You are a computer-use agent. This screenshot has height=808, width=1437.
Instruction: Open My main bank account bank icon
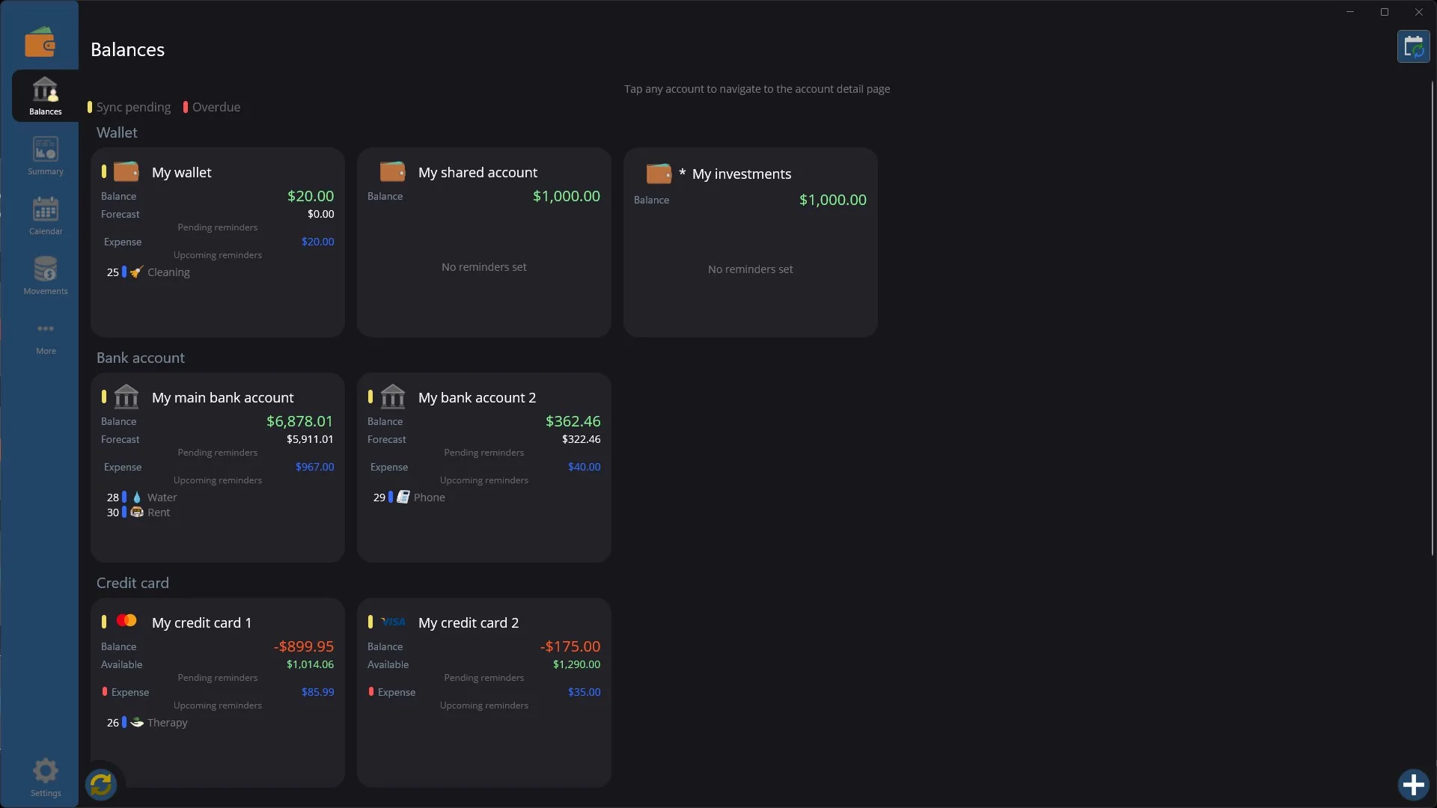click(x=126, y=397)
